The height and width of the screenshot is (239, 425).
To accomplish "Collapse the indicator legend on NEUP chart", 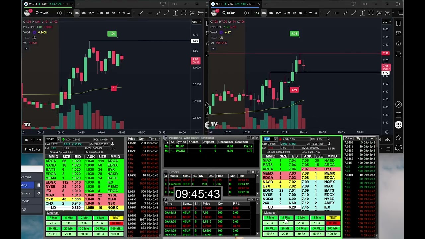I will [213, 49].
